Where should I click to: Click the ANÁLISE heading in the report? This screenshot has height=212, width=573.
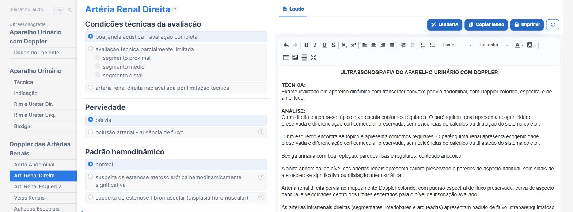coord(293,111)
